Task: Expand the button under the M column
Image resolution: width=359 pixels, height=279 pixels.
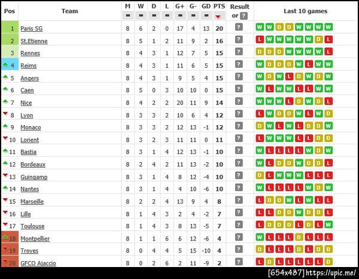Action: [127, 16]
